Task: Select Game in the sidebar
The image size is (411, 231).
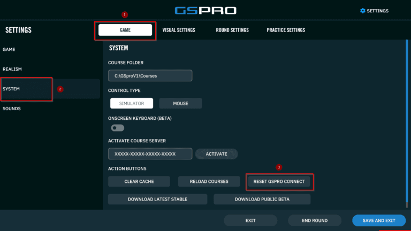Action: coord(9,49)
